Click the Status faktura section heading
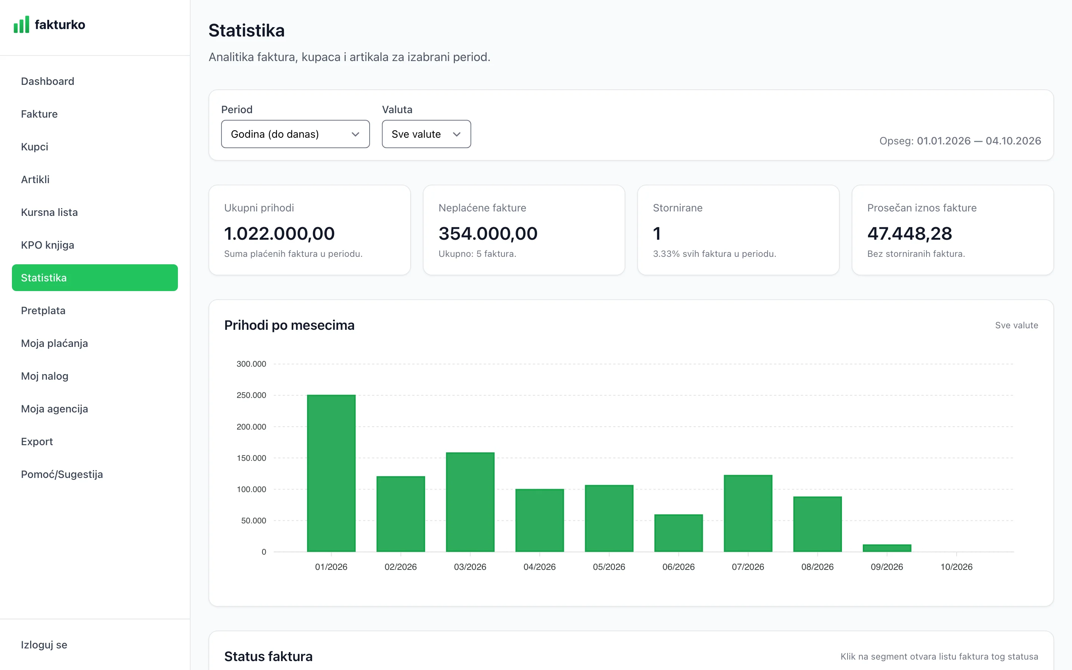 coord(268,656)
